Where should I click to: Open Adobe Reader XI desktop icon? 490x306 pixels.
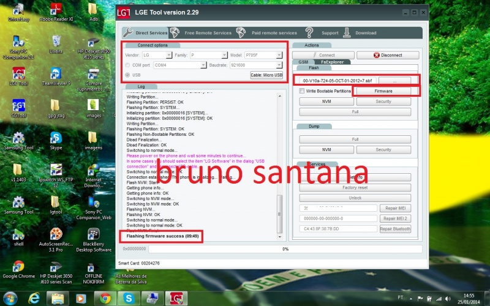point(56,12)
